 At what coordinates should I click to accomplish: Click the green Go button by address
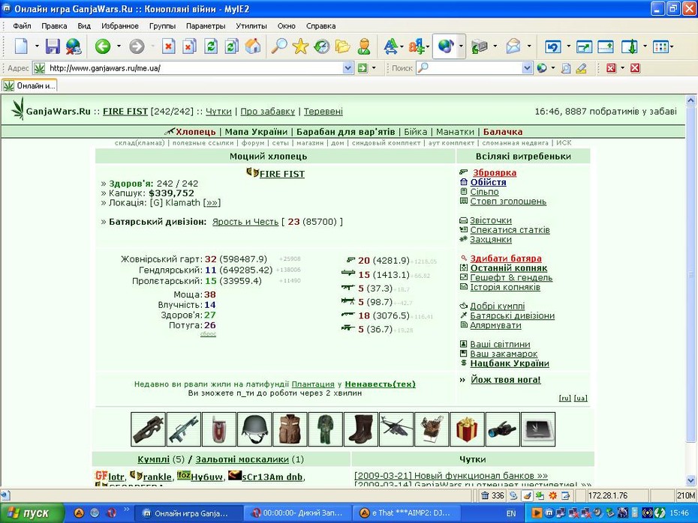click(x=363, y=68)
